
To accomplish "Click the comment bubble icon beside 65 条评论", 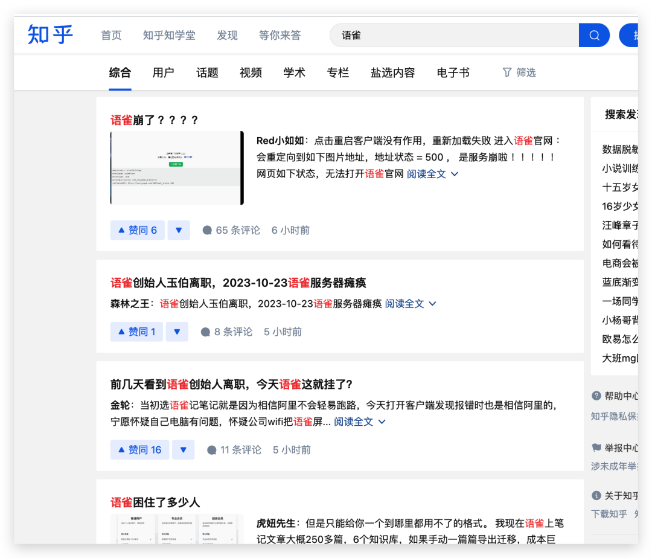I will [207, 230].
